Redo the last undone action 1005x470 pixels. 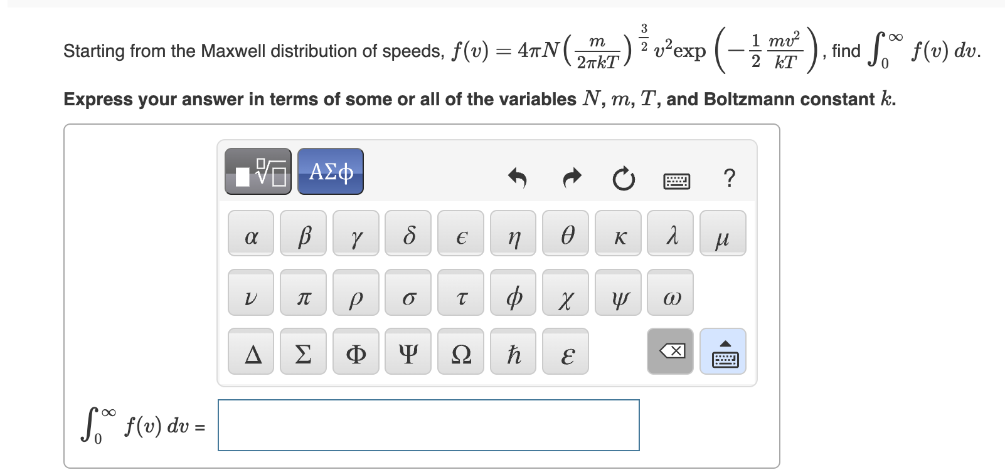[x=571, y=179]
